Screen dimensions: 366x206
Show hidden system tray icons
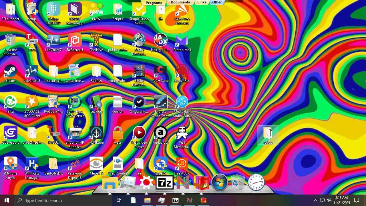point(315,200)
